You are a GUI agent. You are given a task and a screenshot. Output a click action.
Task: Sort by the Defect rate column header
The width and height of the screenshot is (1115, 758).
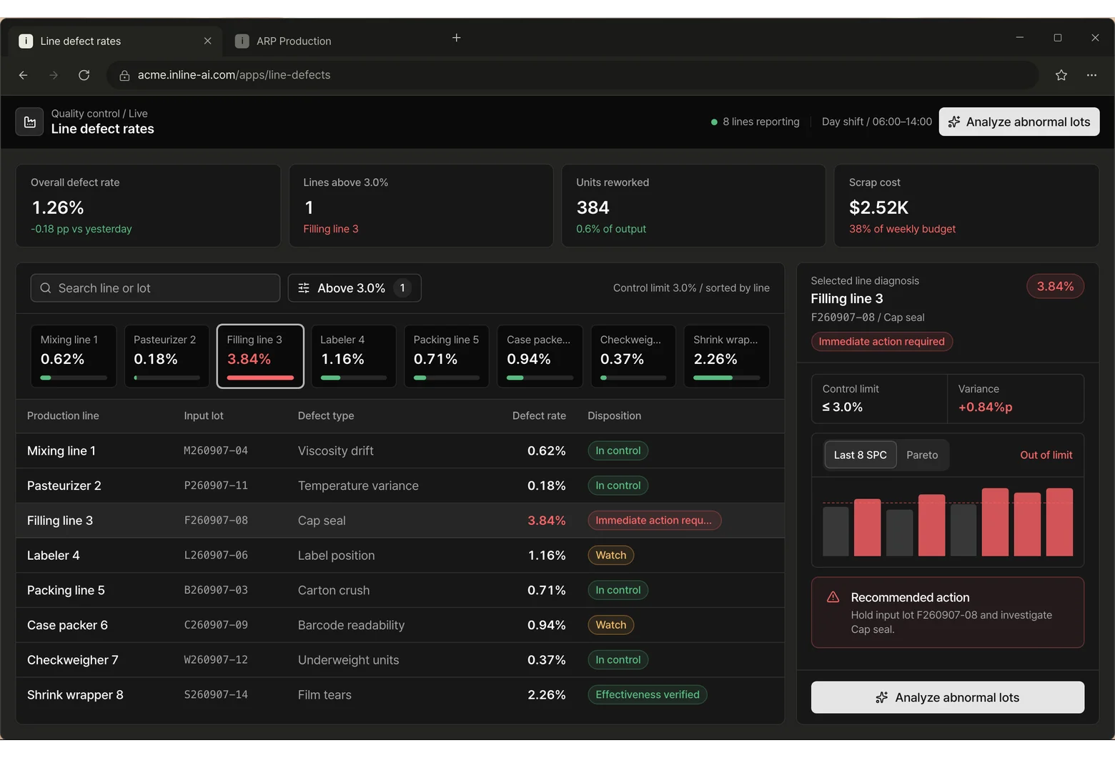coord(539,416)
